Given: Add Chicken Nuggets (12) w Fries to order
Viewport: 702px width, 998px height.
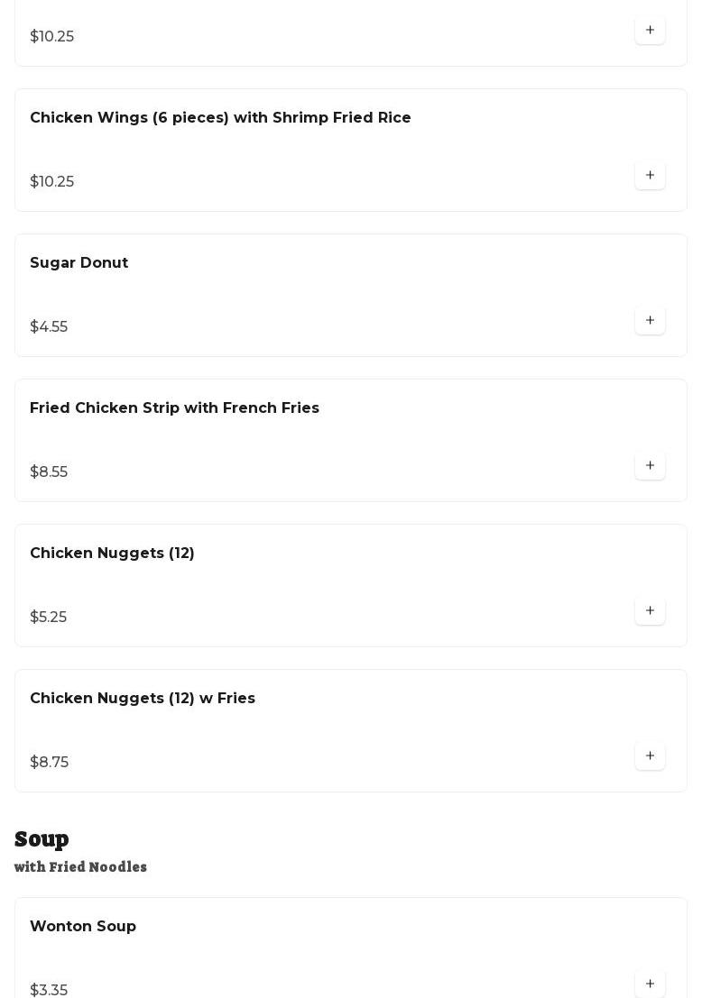Looking at the screenshot, I should 650,756.
